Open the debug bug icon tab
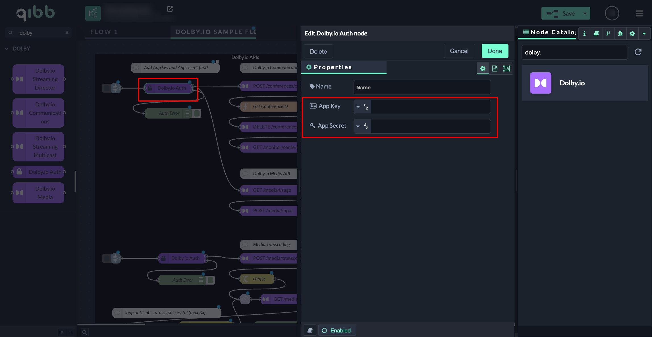The width and height of the screenshot is (652, 337). [x=620, y=33]
